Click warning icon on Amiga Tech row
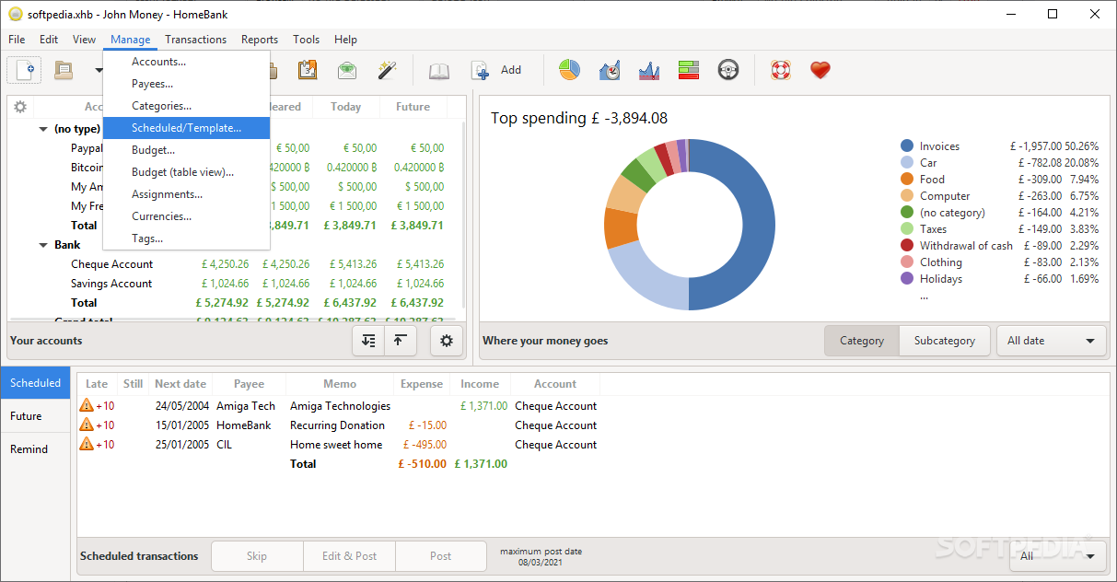The image size is (1117, 582). pyautogui.click(x=87, y=405)
